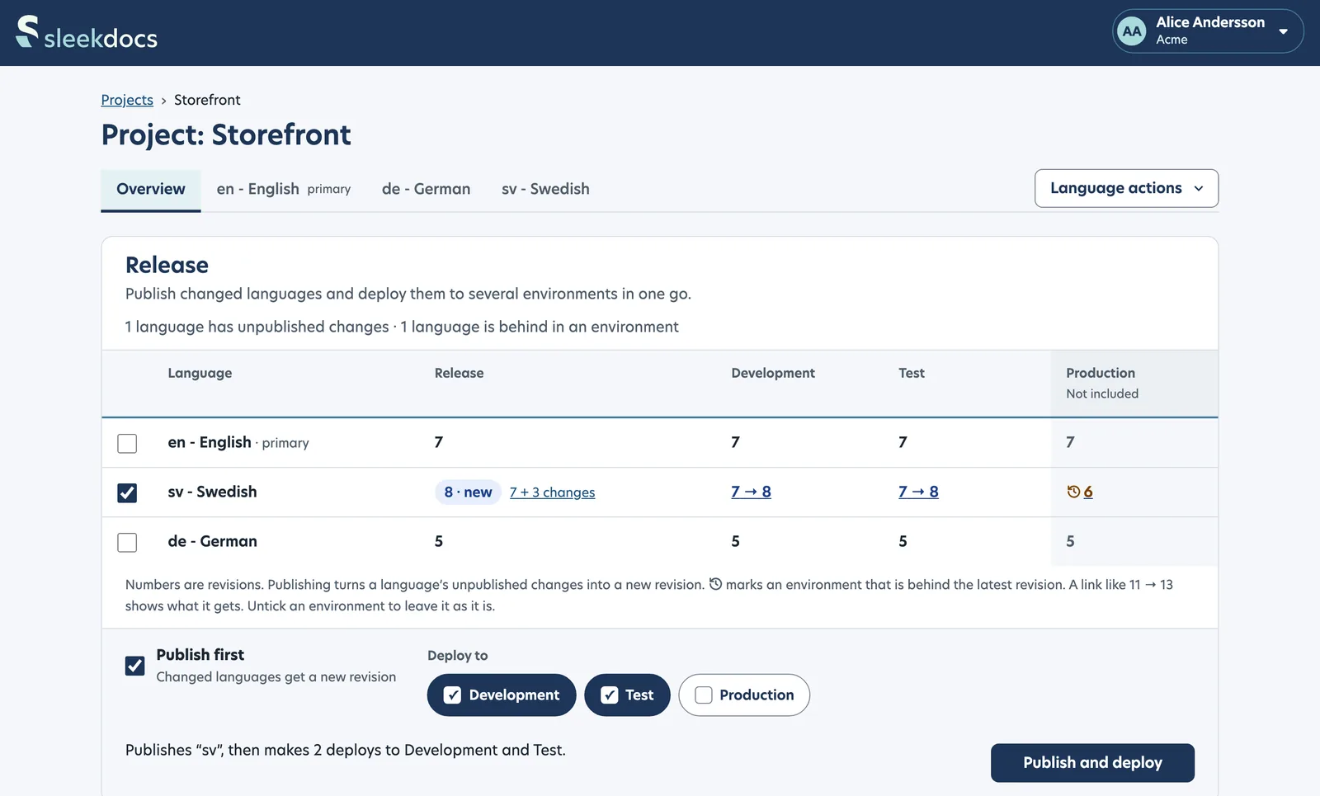Go to the Projects breadcrumb link
Viewport: 1320px width, 796px height.
tap(127, 100)
